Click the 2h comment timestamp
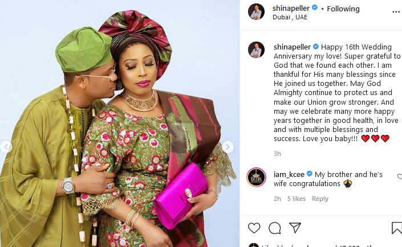This screenshot has width=402, height=247. (x=277, y=199)
